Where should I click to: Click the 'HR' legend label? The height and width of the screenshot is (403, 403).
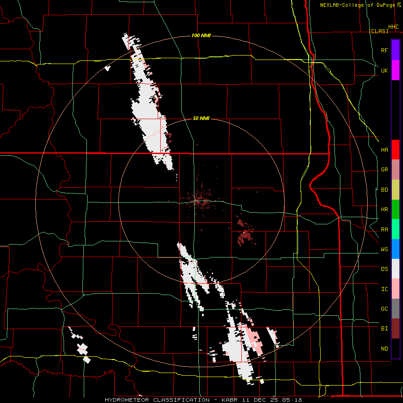pyautogui.click(x=384, y=210)
